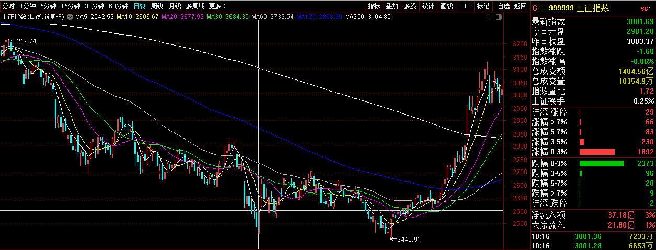Switch to the 分时 intraday view
This screenshot has height=250, width=656.
[8, 6]
